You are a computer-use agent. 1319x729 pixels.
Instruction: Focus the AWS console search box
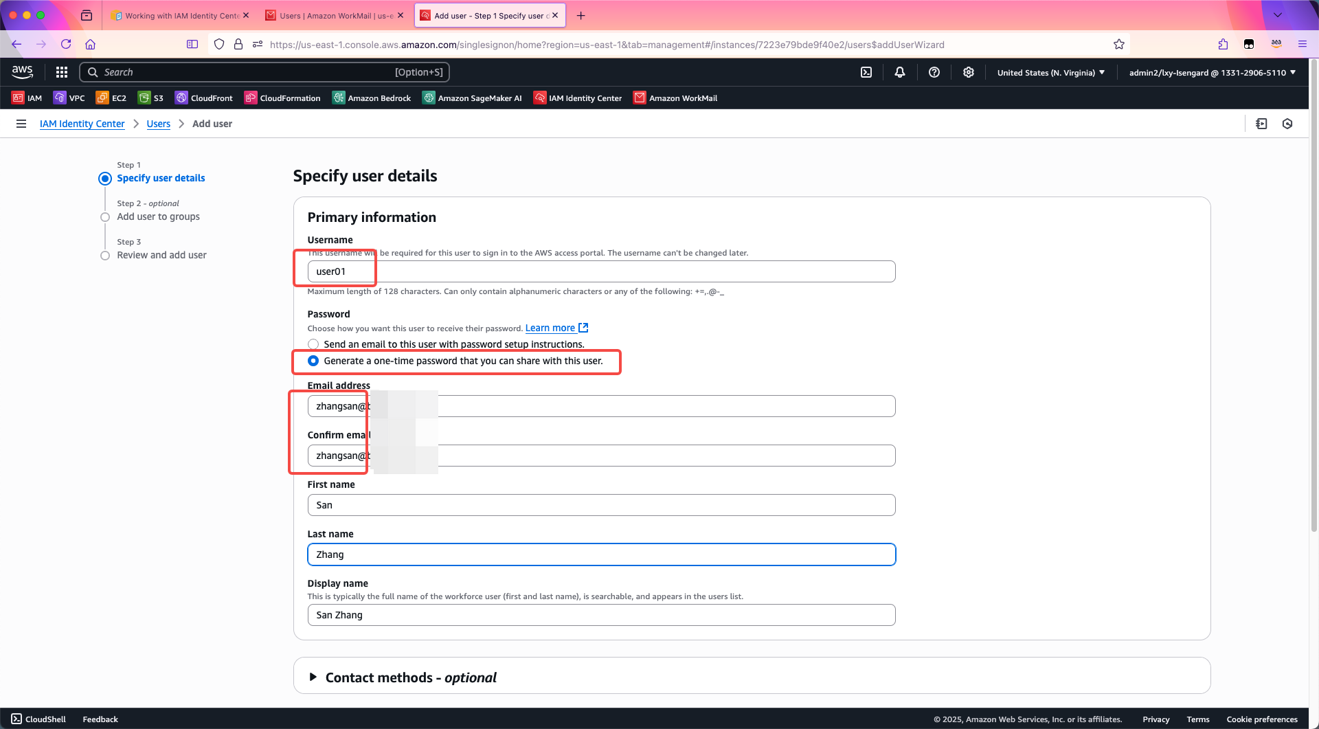264,72
